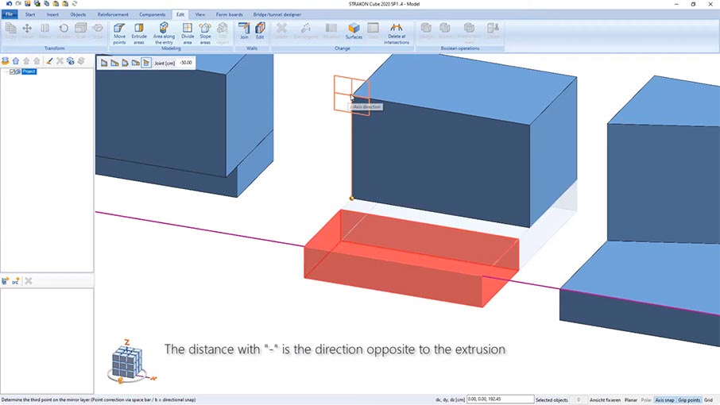Select the fourth extrusion mode icon
The height and width of the screenshot is (405, 720).
(136, 63)
